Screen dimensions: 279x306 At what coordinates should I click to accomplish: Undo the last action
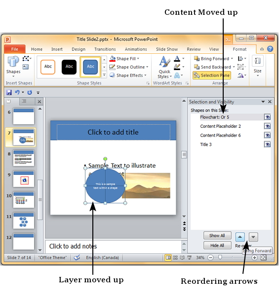coord(17,92)
